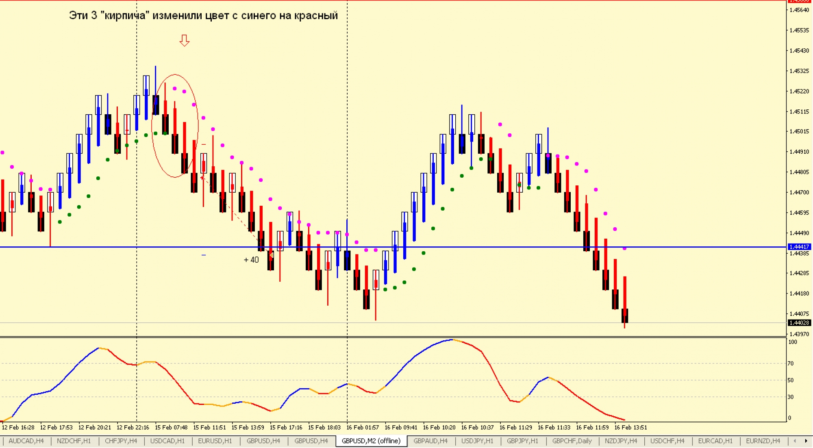Click the red down arrow marker on chart
This screenshot has width=813, height=448.
[185, 40]
